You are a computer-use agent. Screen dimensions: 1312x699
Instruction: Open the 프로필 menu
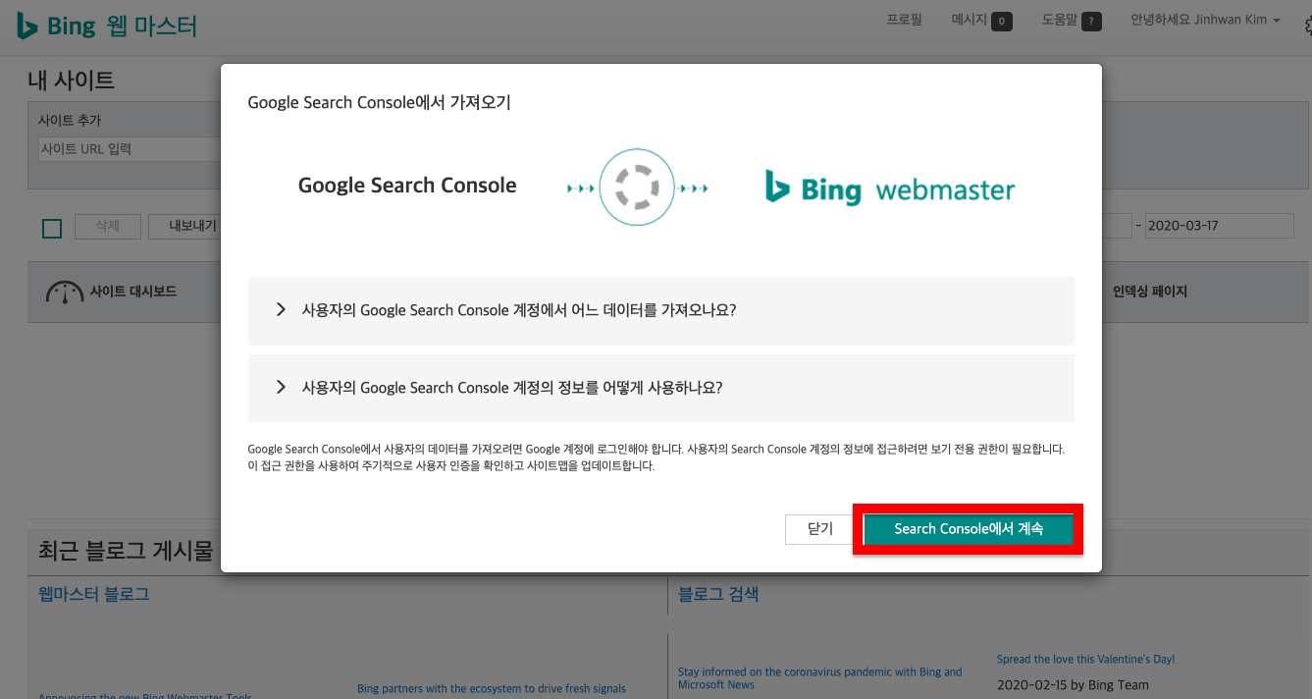coord(904,20)
